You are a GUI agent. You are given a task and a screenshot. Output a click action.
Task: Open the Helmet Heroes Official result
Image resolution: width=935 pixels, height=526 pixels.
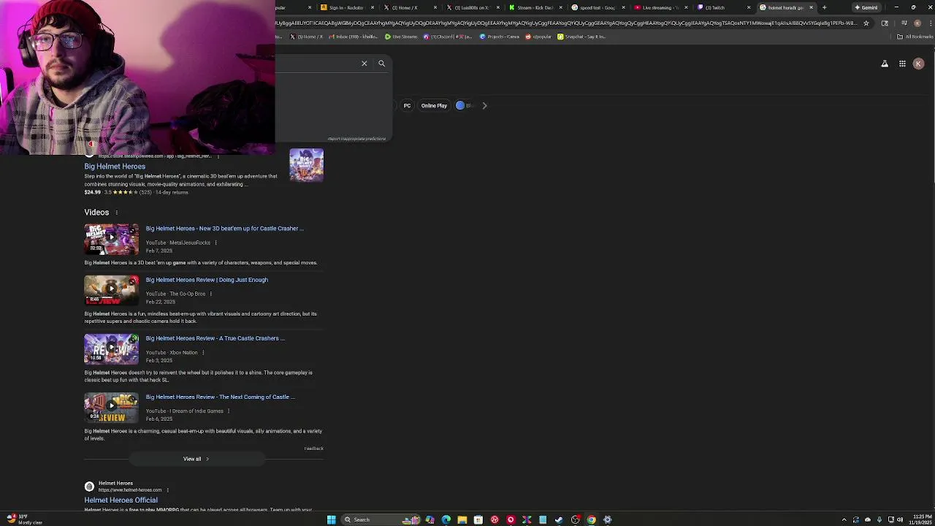(121, 500)
